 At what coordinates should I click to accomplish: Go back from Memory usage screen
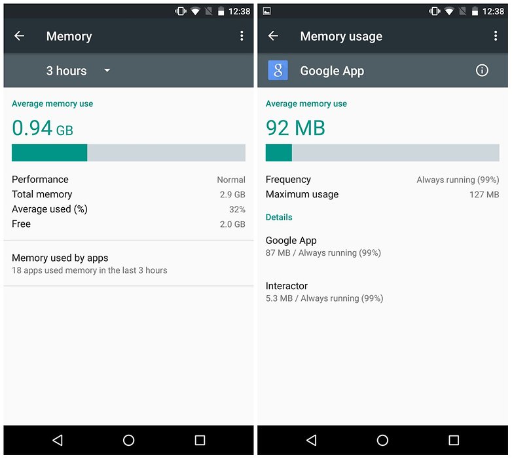pos(273,35)
